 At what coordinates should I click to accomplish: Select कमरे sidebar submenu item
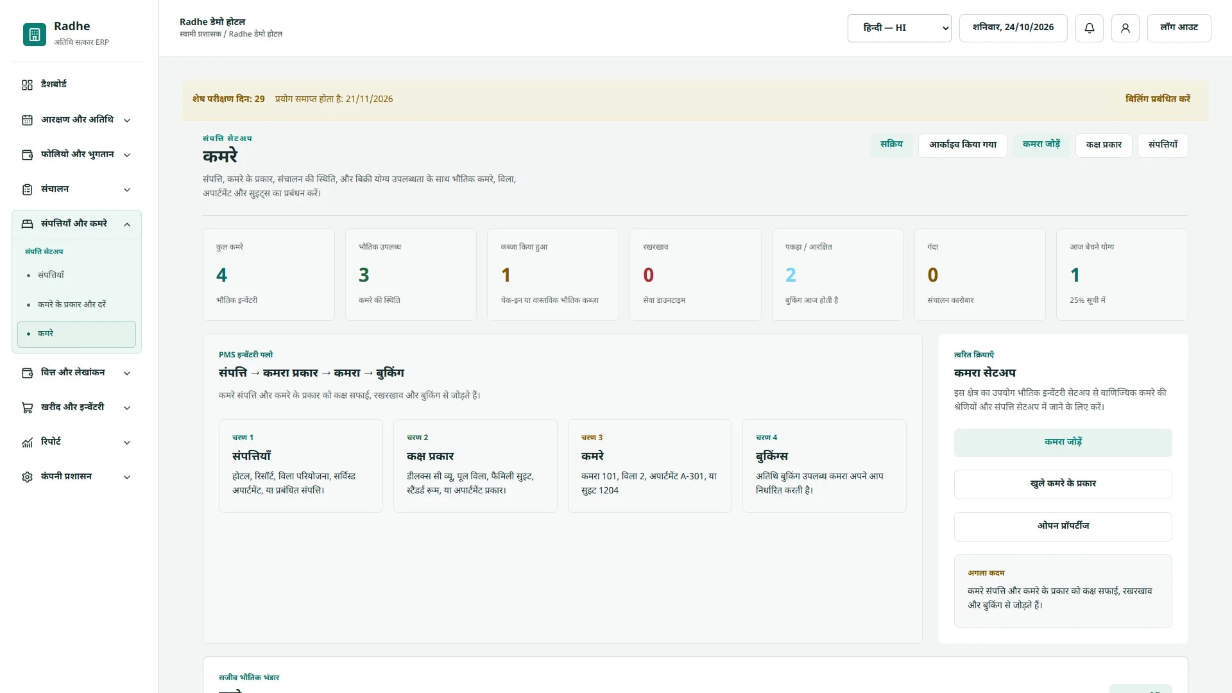point(76,334)
